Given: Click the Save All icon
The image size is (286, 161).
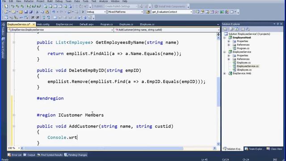Looking at the screenshot, I should pyautogui.click(x=31, y=12).
